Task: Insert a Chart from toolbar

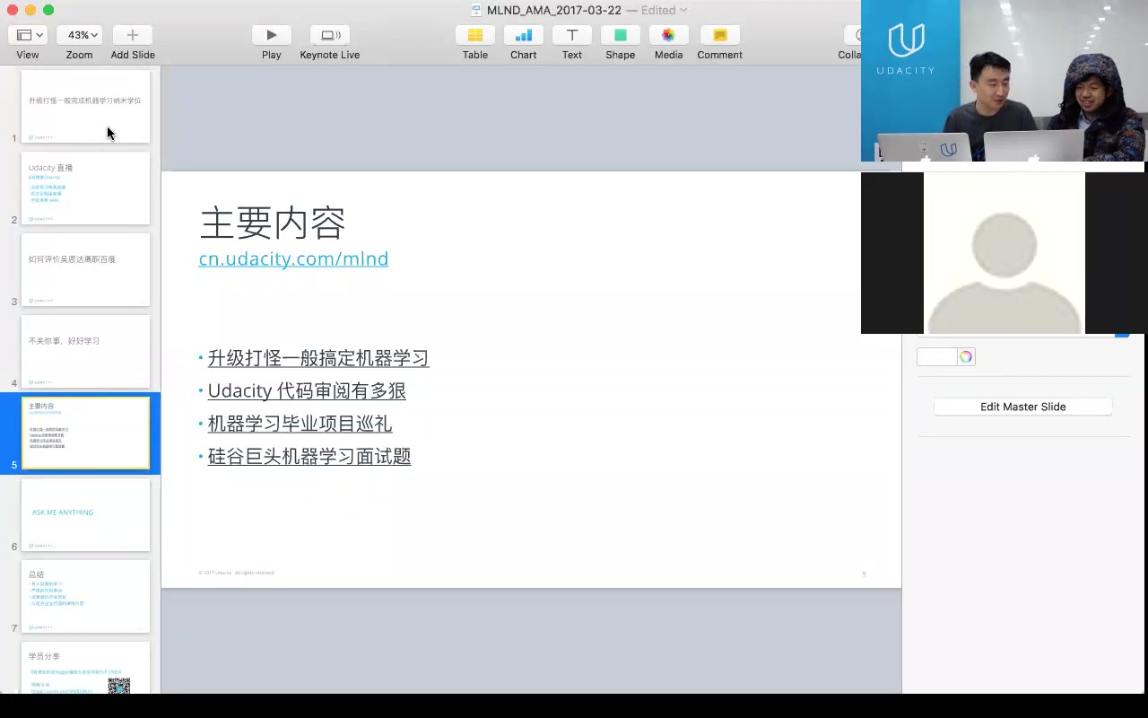Action: tap(524, 35)
